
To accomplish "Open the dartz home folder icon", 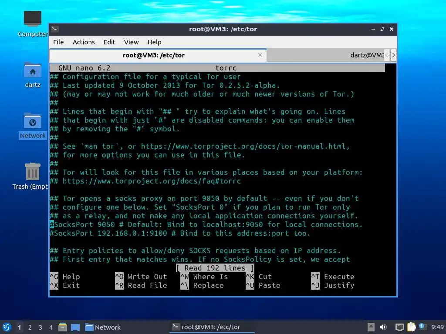I will (x=33, y=75).
